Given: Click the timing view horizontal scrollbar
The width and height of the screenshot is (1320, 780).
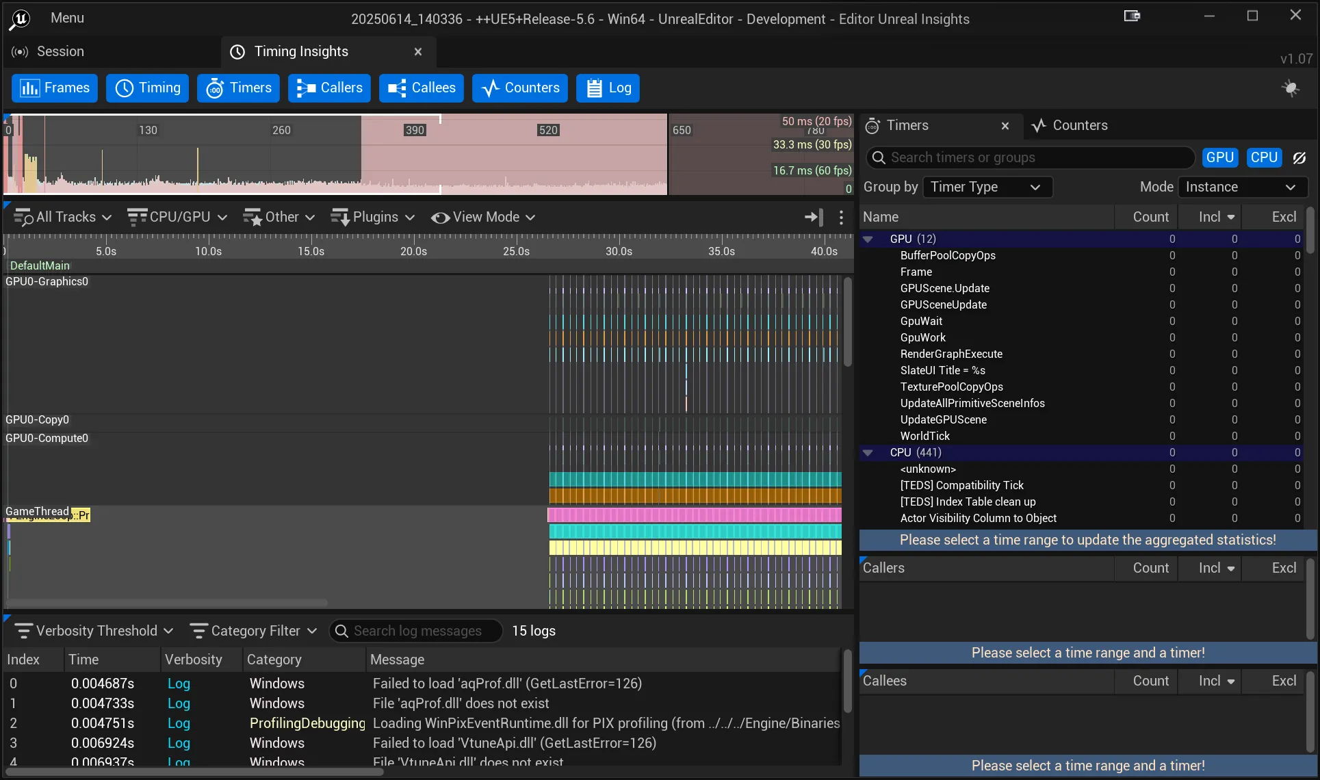Looking at the screenshot, I should [x=166, y=603].
